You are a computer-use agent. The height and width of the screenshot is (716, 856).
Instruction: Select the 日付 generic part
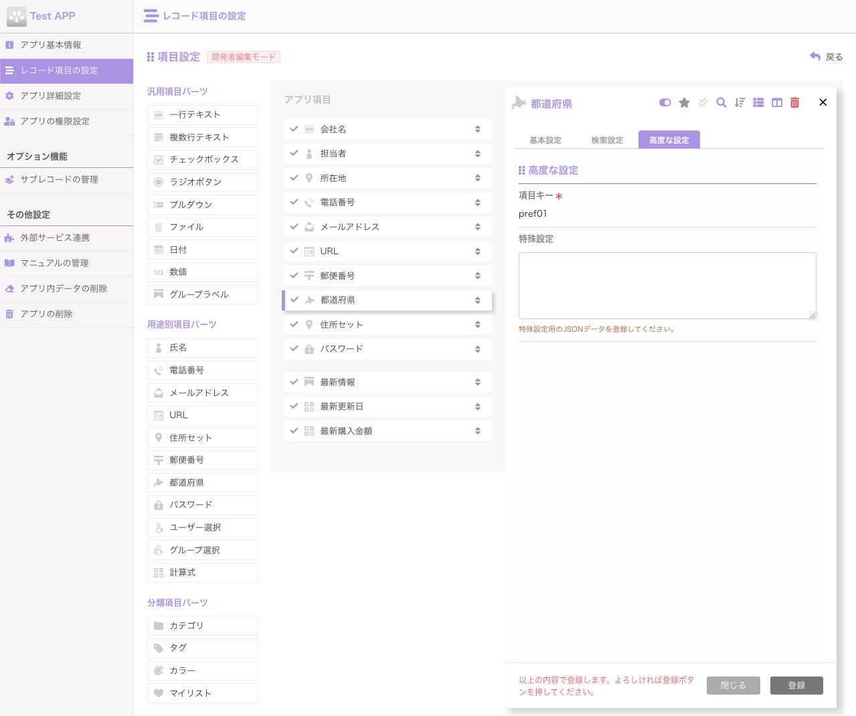click(x=202, y=250)
